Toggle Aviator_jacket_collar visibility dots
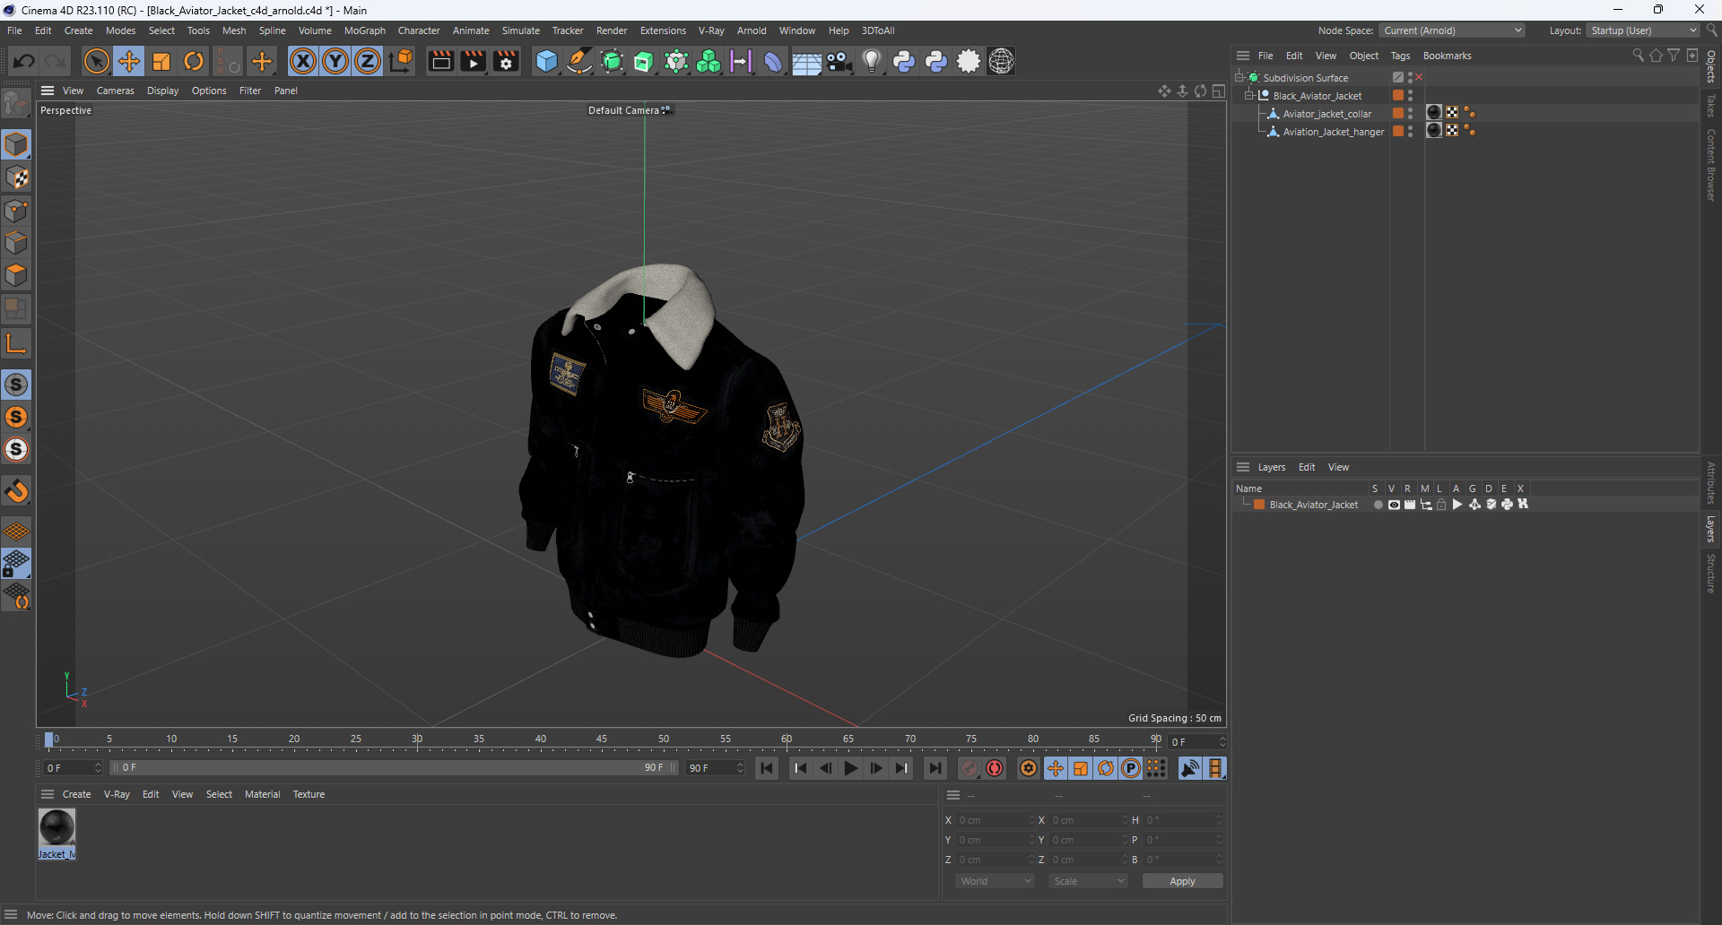 tap(1411, 113)
